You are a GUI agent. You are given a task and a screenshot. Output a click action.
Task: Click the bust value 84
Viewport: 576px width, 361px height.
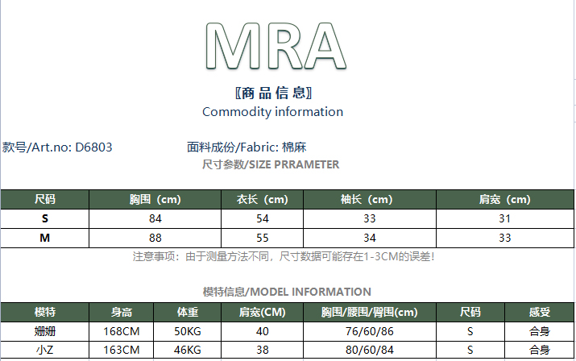(x=155, y=218)
